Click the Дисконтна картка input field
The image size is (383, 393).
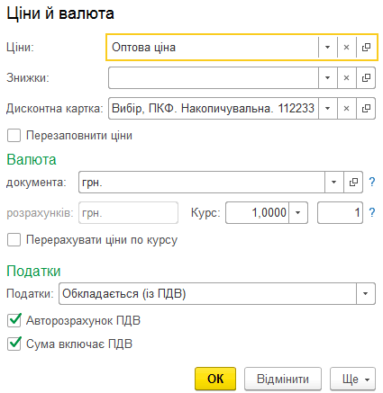[214, 109]
